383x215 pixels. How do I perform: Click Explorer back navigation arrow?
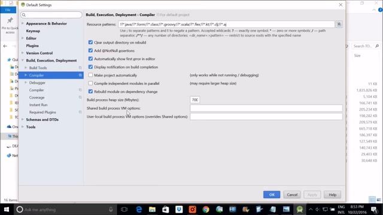(x=5, y=46)
